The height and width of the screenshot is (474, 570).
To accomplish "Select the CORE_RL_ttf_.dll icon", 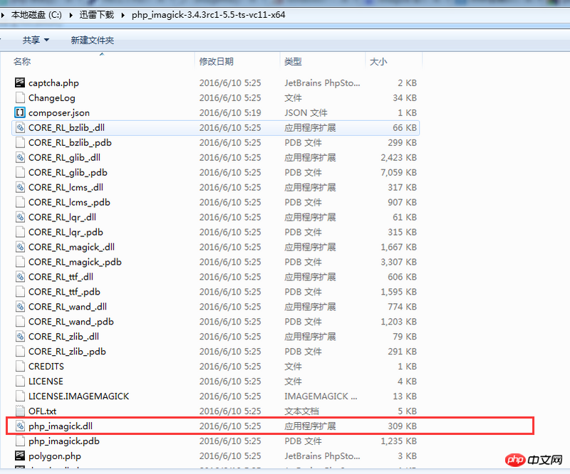I will 20,276.
